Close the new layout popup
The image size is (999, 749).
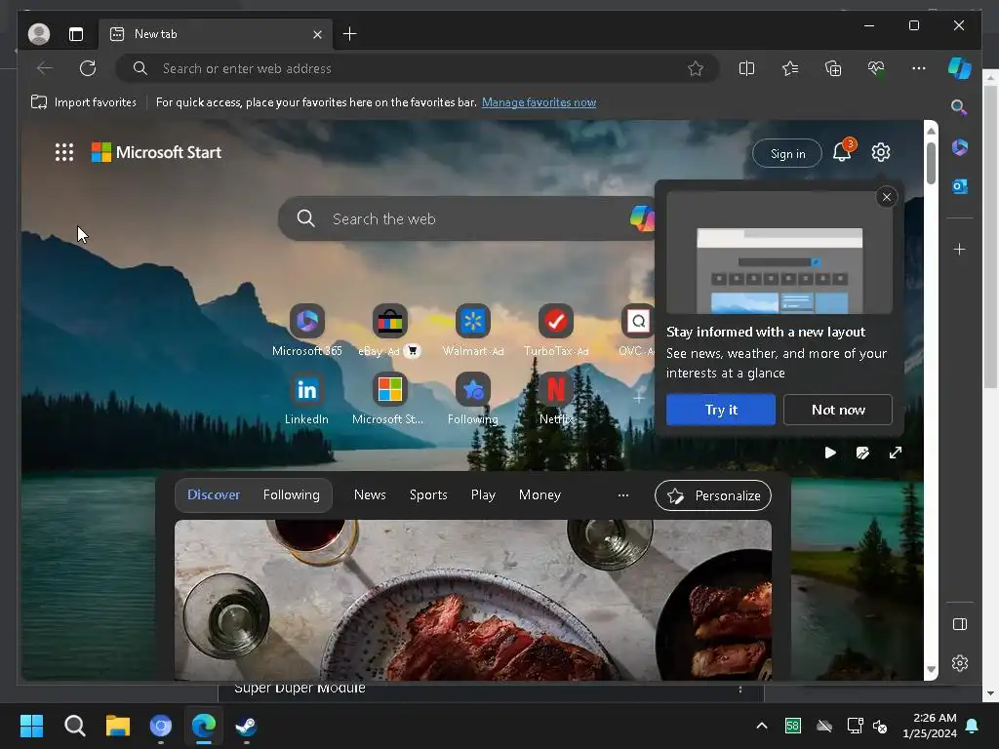[x=886, y=197]
